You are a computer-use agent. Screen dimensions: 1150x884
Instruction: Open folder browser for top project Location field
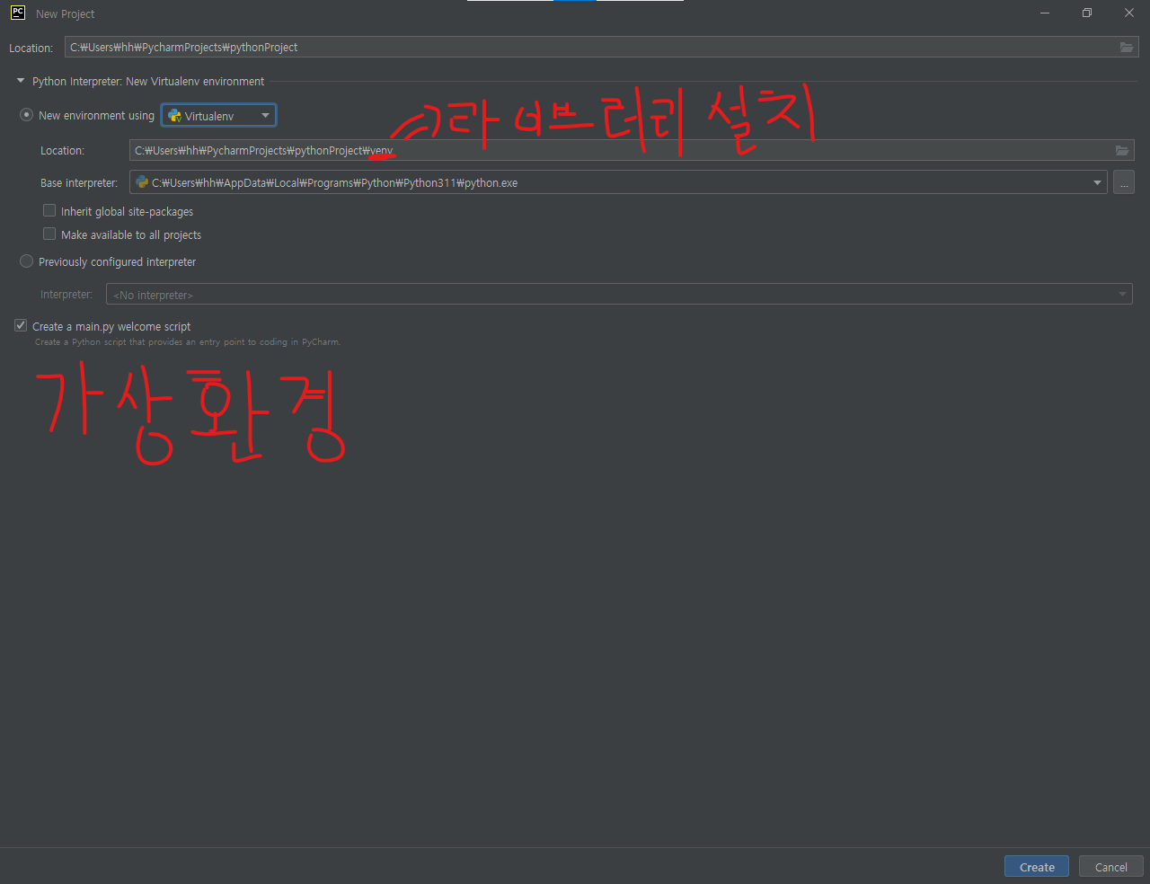[1127, 47]
